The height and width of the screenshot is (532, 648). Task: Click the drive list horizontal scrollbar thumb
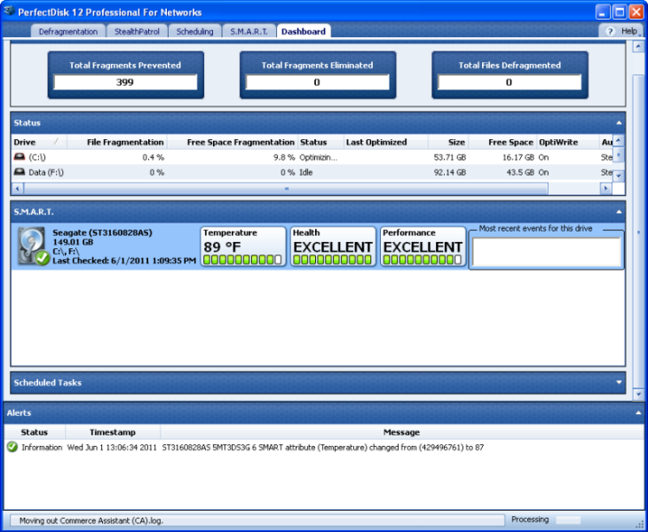[x=286, y=189]
